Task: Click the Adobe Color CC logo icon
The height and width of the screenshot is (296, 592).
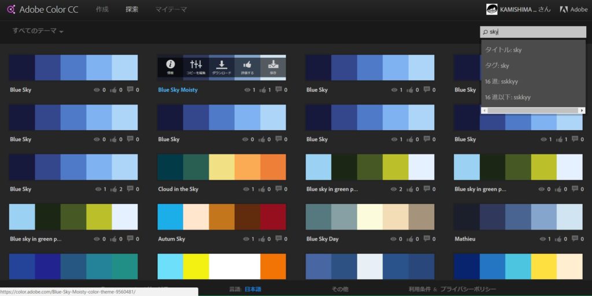Action: [x=10, y=9]
